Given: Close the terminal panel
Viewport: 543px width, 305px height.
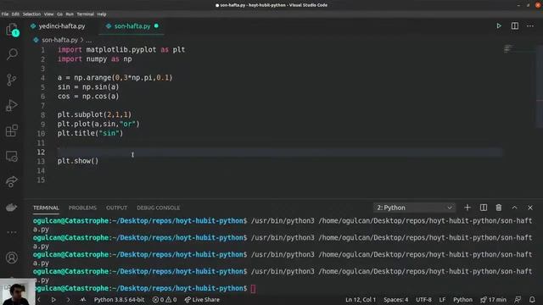Looking at the screenshot, I should (530, 208).
